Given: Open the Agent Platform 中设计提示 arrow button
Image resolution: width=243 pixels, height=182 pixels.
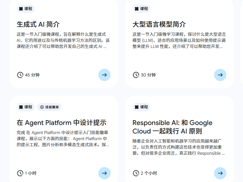Looking at the screenshot, I should click(104, 173).
